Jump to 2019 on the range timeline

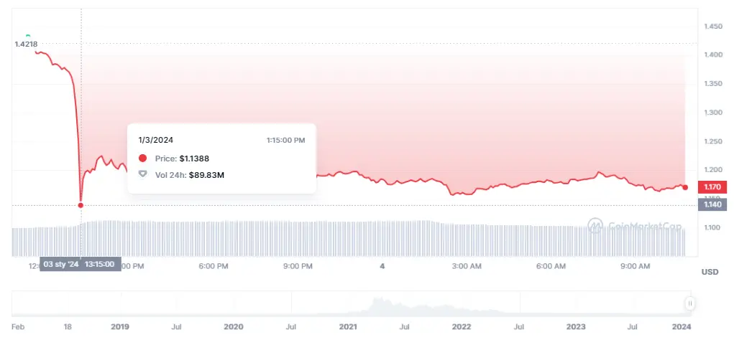[120, 326]
